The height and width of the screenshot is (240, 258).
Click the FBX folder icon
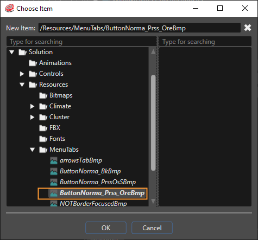pos(43,128)
